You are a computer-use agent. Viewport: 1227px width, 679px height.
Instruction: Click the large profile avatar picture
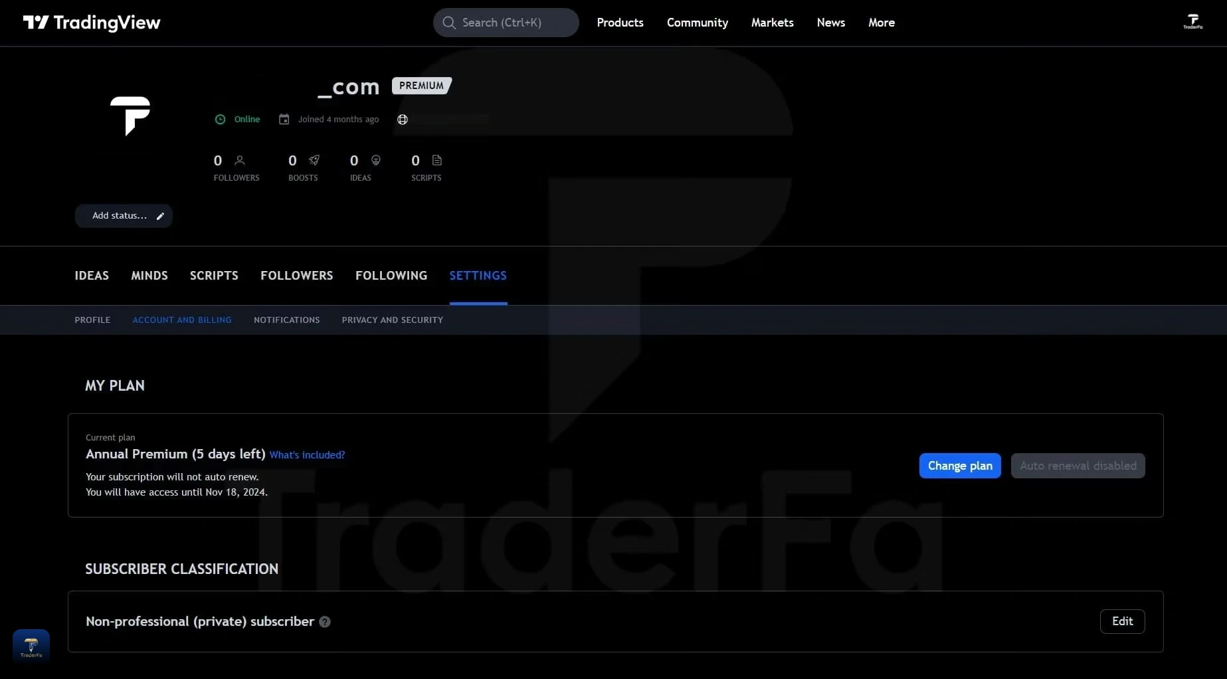click(130, 116)
